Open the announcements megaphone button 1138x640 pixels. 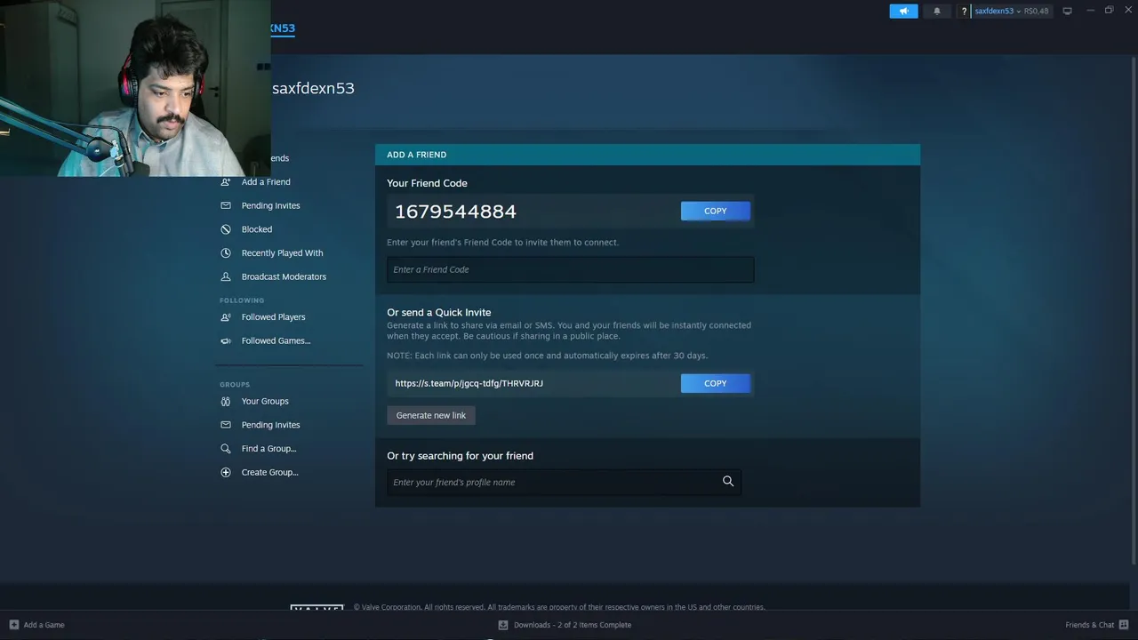[903, 12]
